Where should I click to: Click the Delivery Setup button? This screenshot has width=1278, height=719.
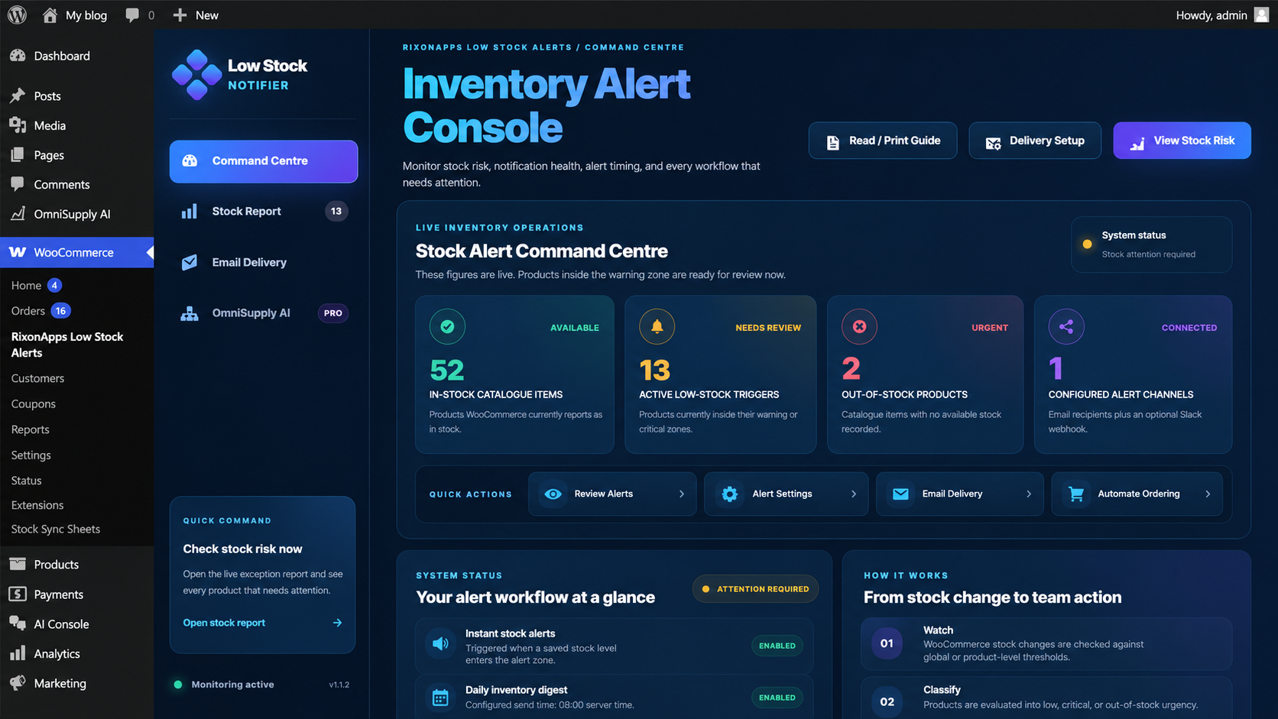(1035, 141)
